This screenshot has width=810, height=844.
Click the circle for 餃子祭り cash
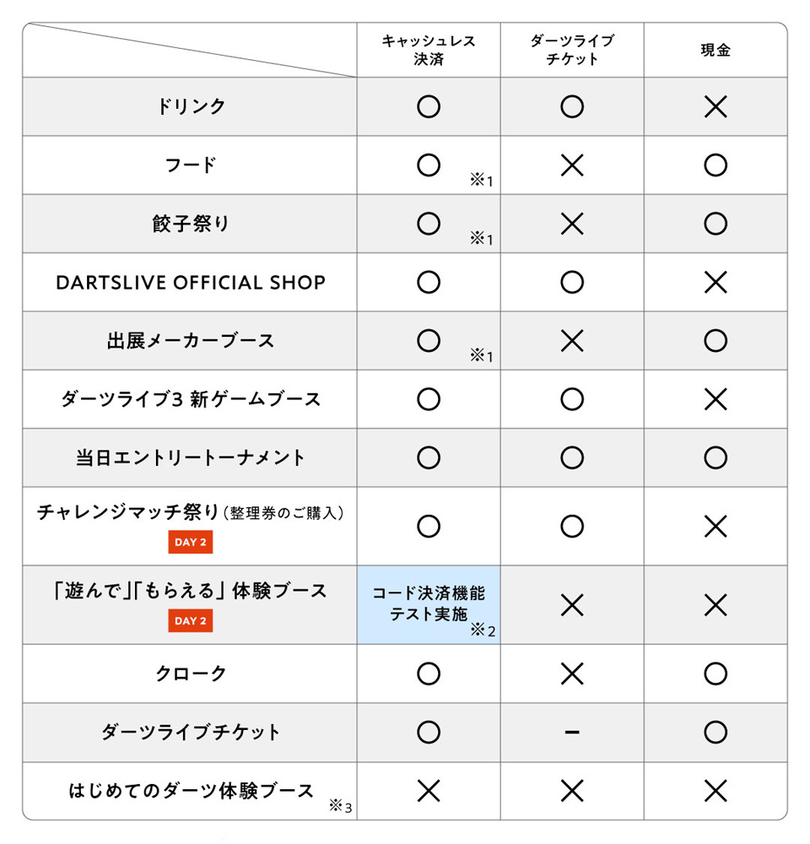coord(715,224)
